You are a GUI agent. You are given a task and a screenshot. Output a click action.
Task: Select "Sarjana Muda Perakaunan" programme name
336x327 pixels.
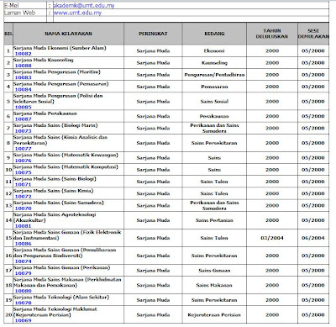tap(45, 113)
